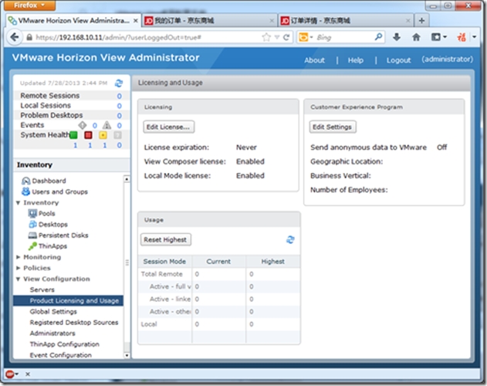
Task: Click the Events error diamond icon
Action: 83,125
